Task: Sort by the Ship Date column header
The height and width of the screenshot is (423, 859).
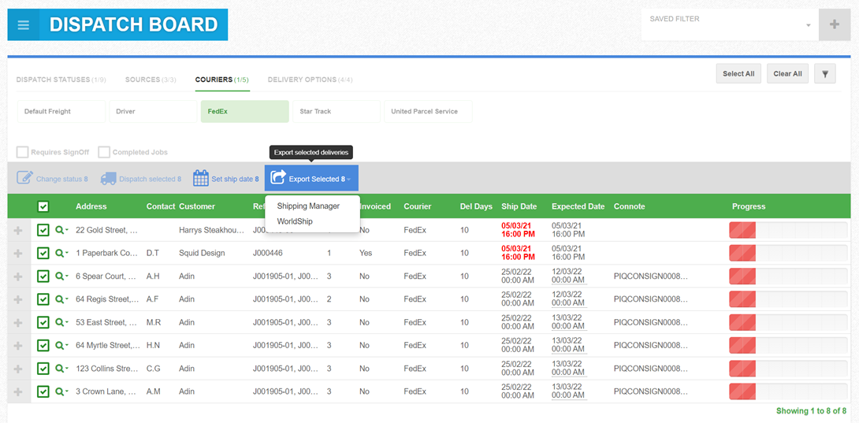Action: pos(519,206)
